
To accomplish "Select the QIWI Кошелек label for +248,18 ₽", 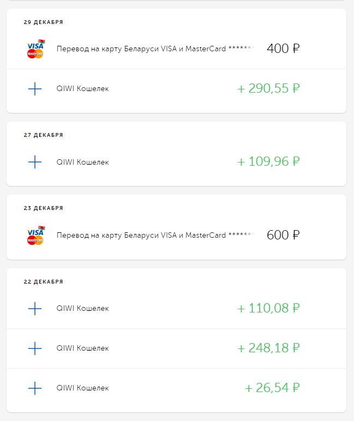I will pos(82,348).
